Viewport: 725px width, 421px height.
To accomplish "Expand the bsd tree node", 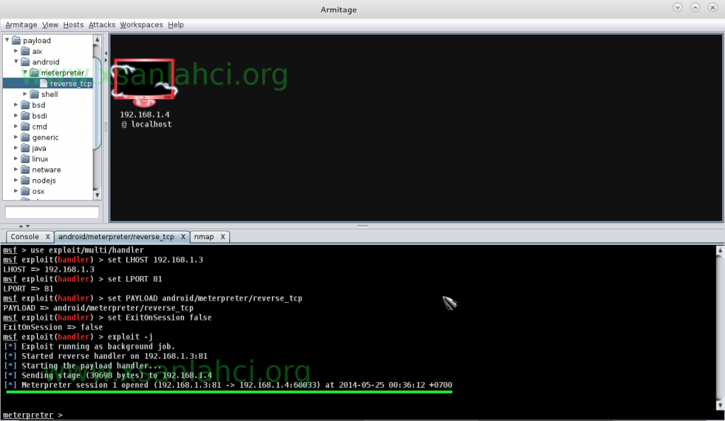I will (16, 105).
